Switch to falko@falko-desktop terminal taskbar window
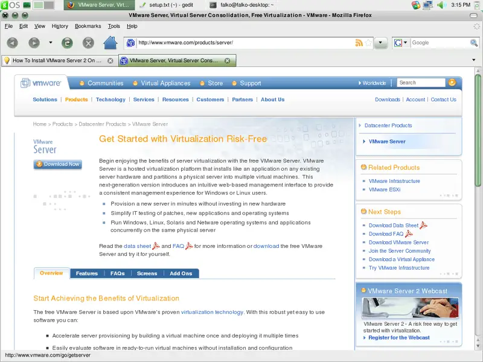This screenshot has width=483, height=362. pos(243,5)
